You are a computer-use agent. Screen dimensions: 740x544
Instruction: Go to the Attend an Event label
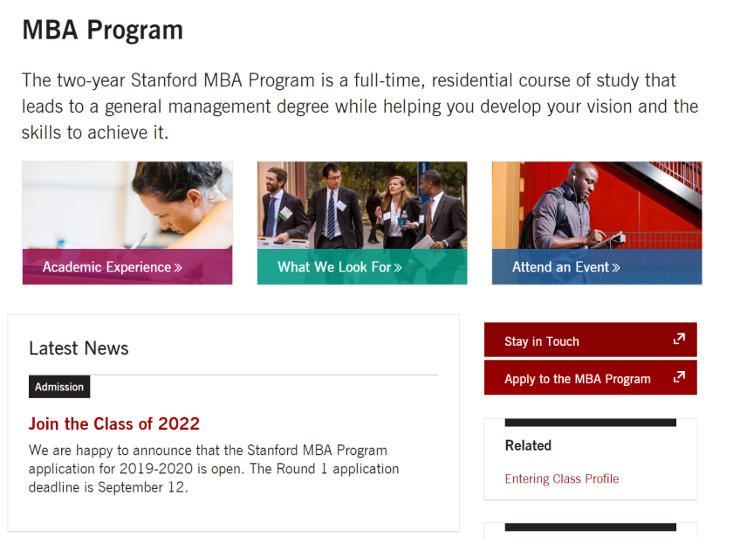560,267
